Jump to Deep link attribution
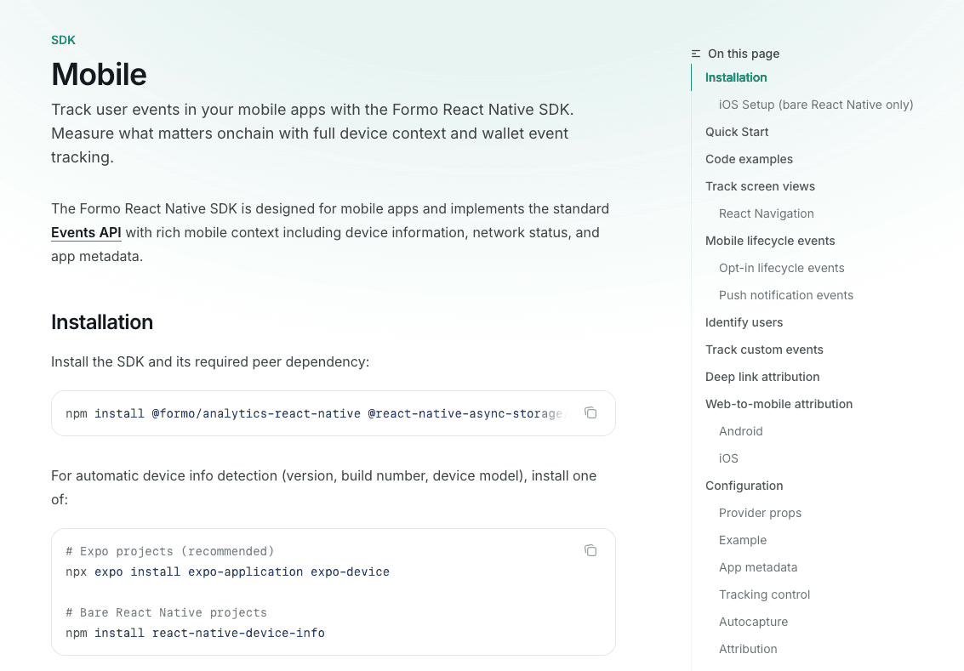964x671 pixels. point(762,378)
